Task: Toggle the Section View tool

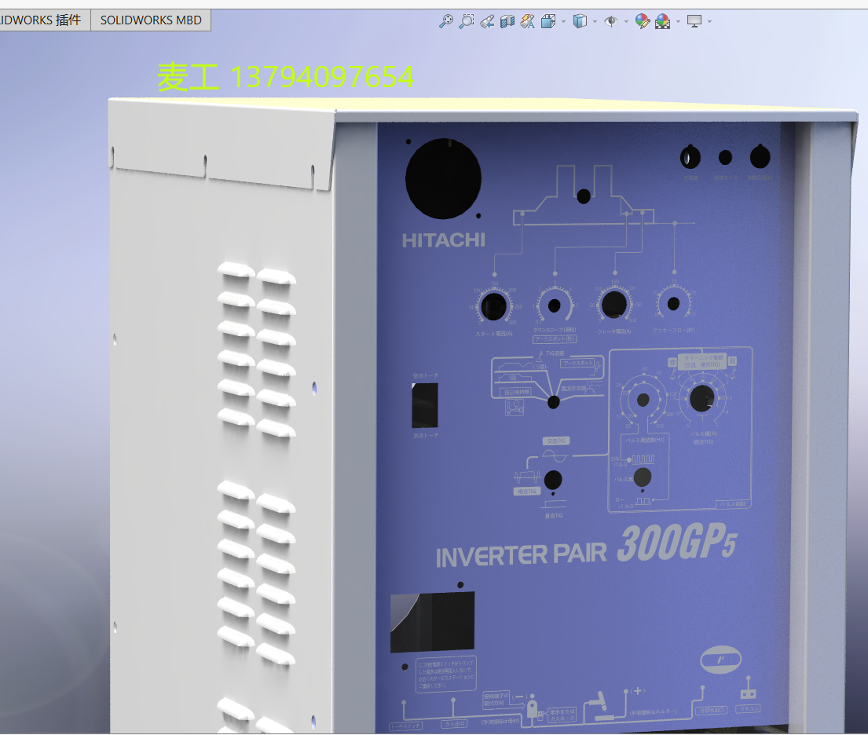Action: pyautogui.click(x=507, y=21)
